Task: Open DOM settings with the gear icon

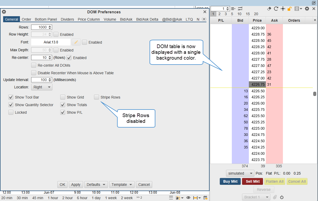Action: 307,9
